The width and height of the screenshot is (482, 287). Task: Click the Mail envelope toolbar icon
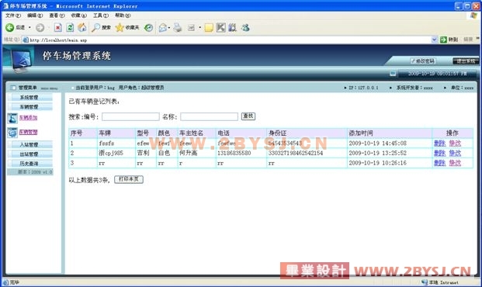point(163,28)
